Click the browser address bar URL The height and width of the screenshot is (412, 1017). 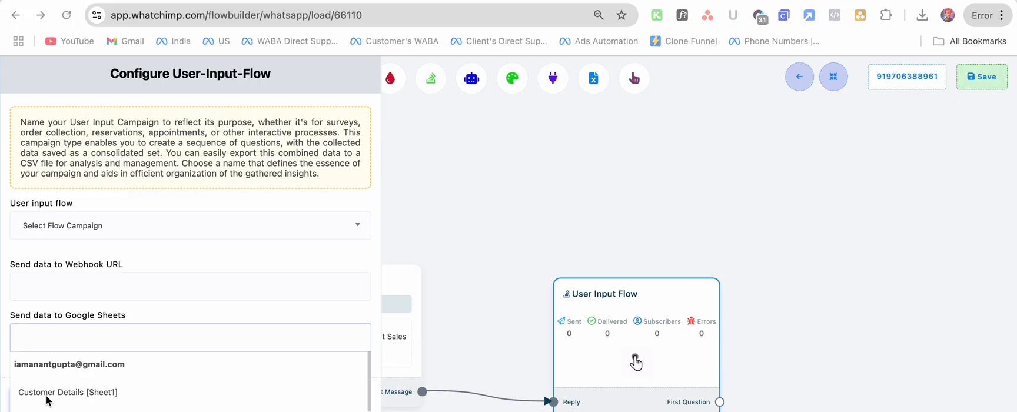pyautogui.click(x=237, y=15)
